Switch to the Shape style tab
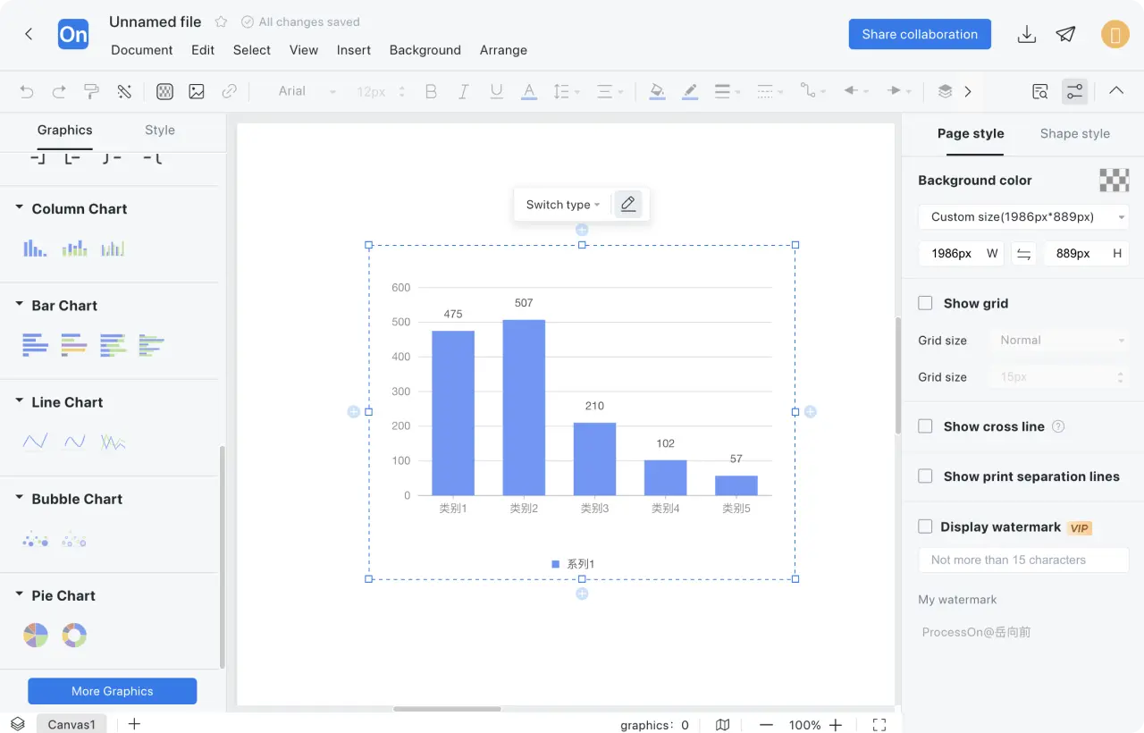This screenshot has height=733, width=1144. [x=1074, y=134]
